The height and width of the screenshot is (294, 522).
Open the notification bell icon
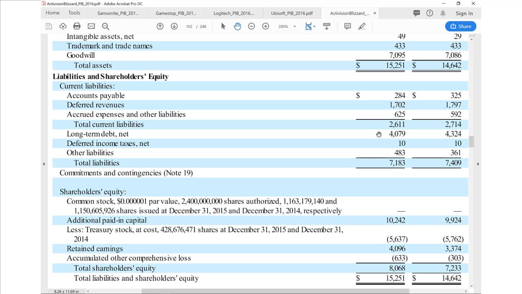(x=444, y=13)
